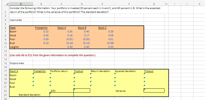
Task: Click the Good probability output cell B19
Action: click(41, 79)
